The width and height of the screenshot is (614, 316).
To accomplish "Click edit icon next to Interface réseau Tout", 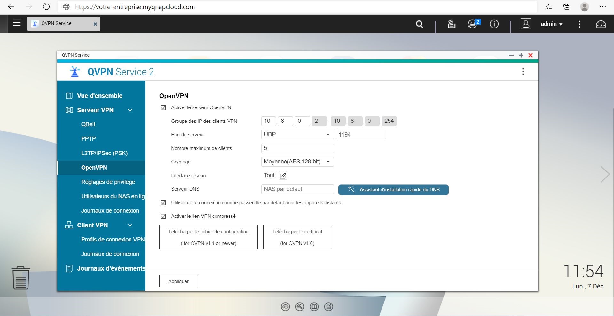I will point(283,176).
